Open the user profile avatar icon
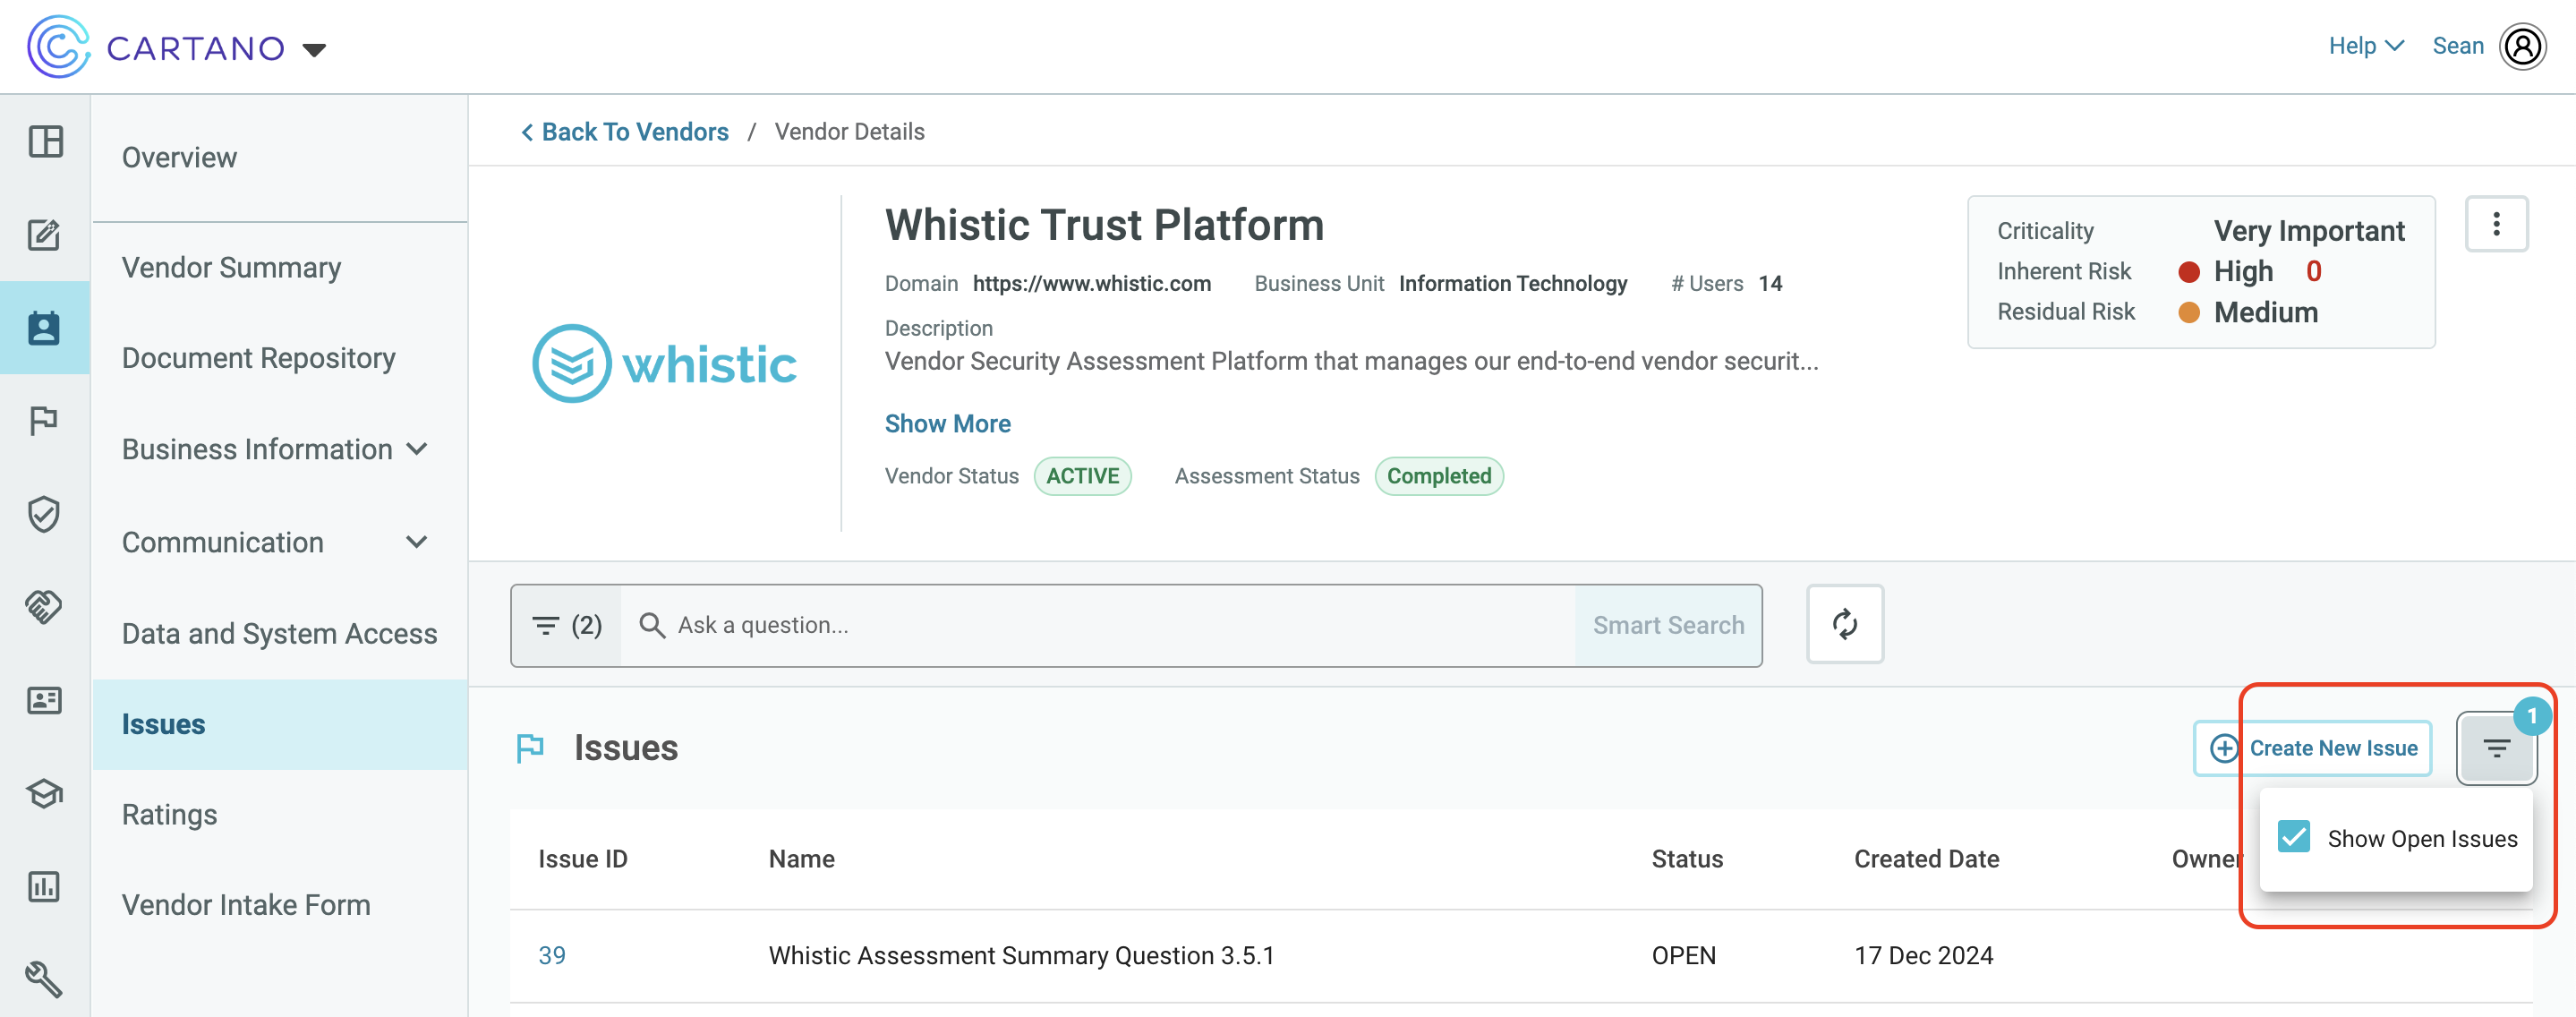The width and height of the screenshot is (2576, 1017). pos(2522,47)
